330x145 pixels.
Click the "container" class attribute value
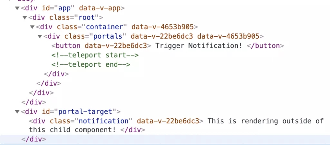click(x=105, y=27)
